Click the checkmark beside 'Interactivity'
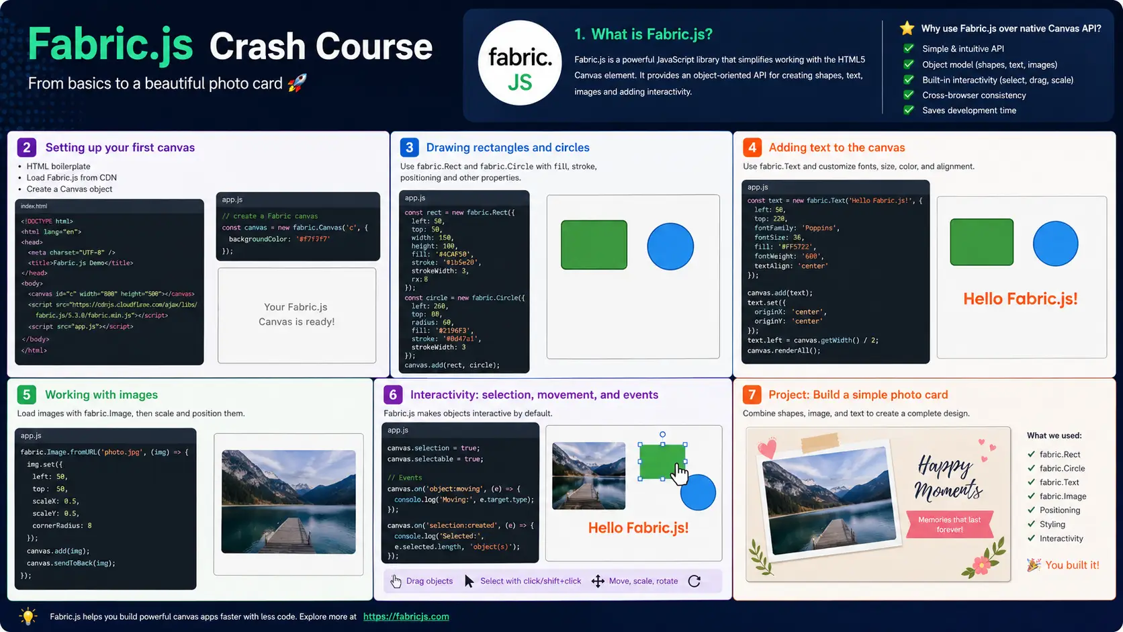Image resolution: width=1123 pixels, height=632 pixels. 1031,538
